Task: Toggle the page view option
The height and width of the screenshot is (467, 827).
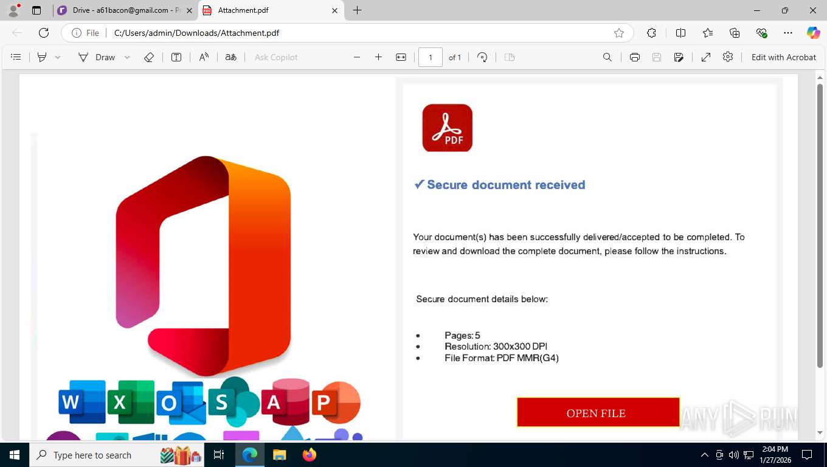Action: (x=510, y=57)
